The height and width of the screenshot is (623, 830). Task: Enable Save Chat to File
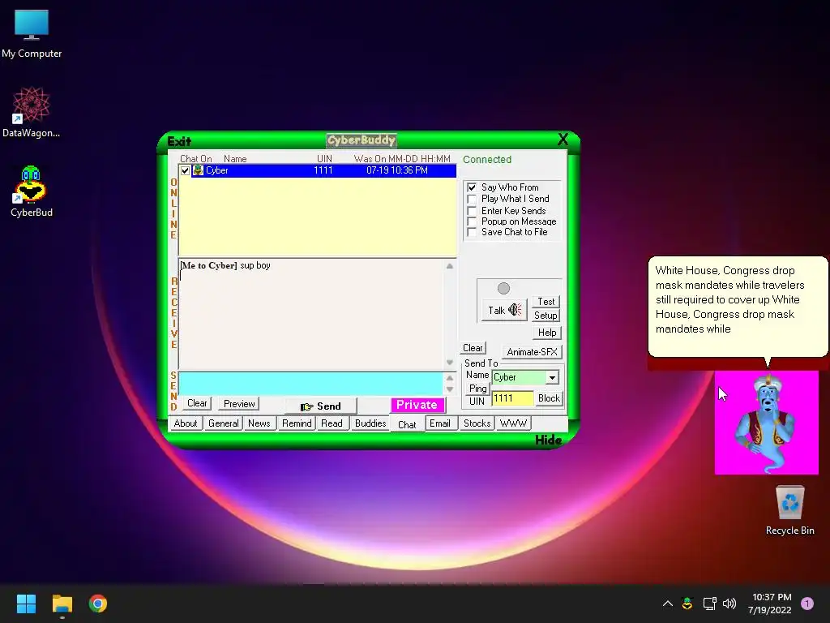(x=472, y=232)
